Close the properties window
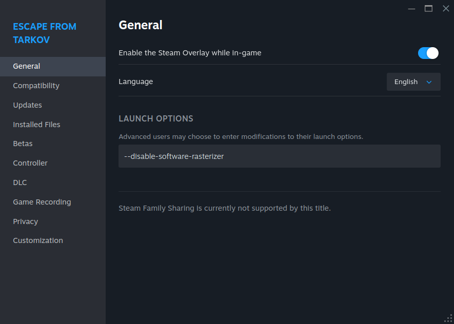 coord(445,8)
